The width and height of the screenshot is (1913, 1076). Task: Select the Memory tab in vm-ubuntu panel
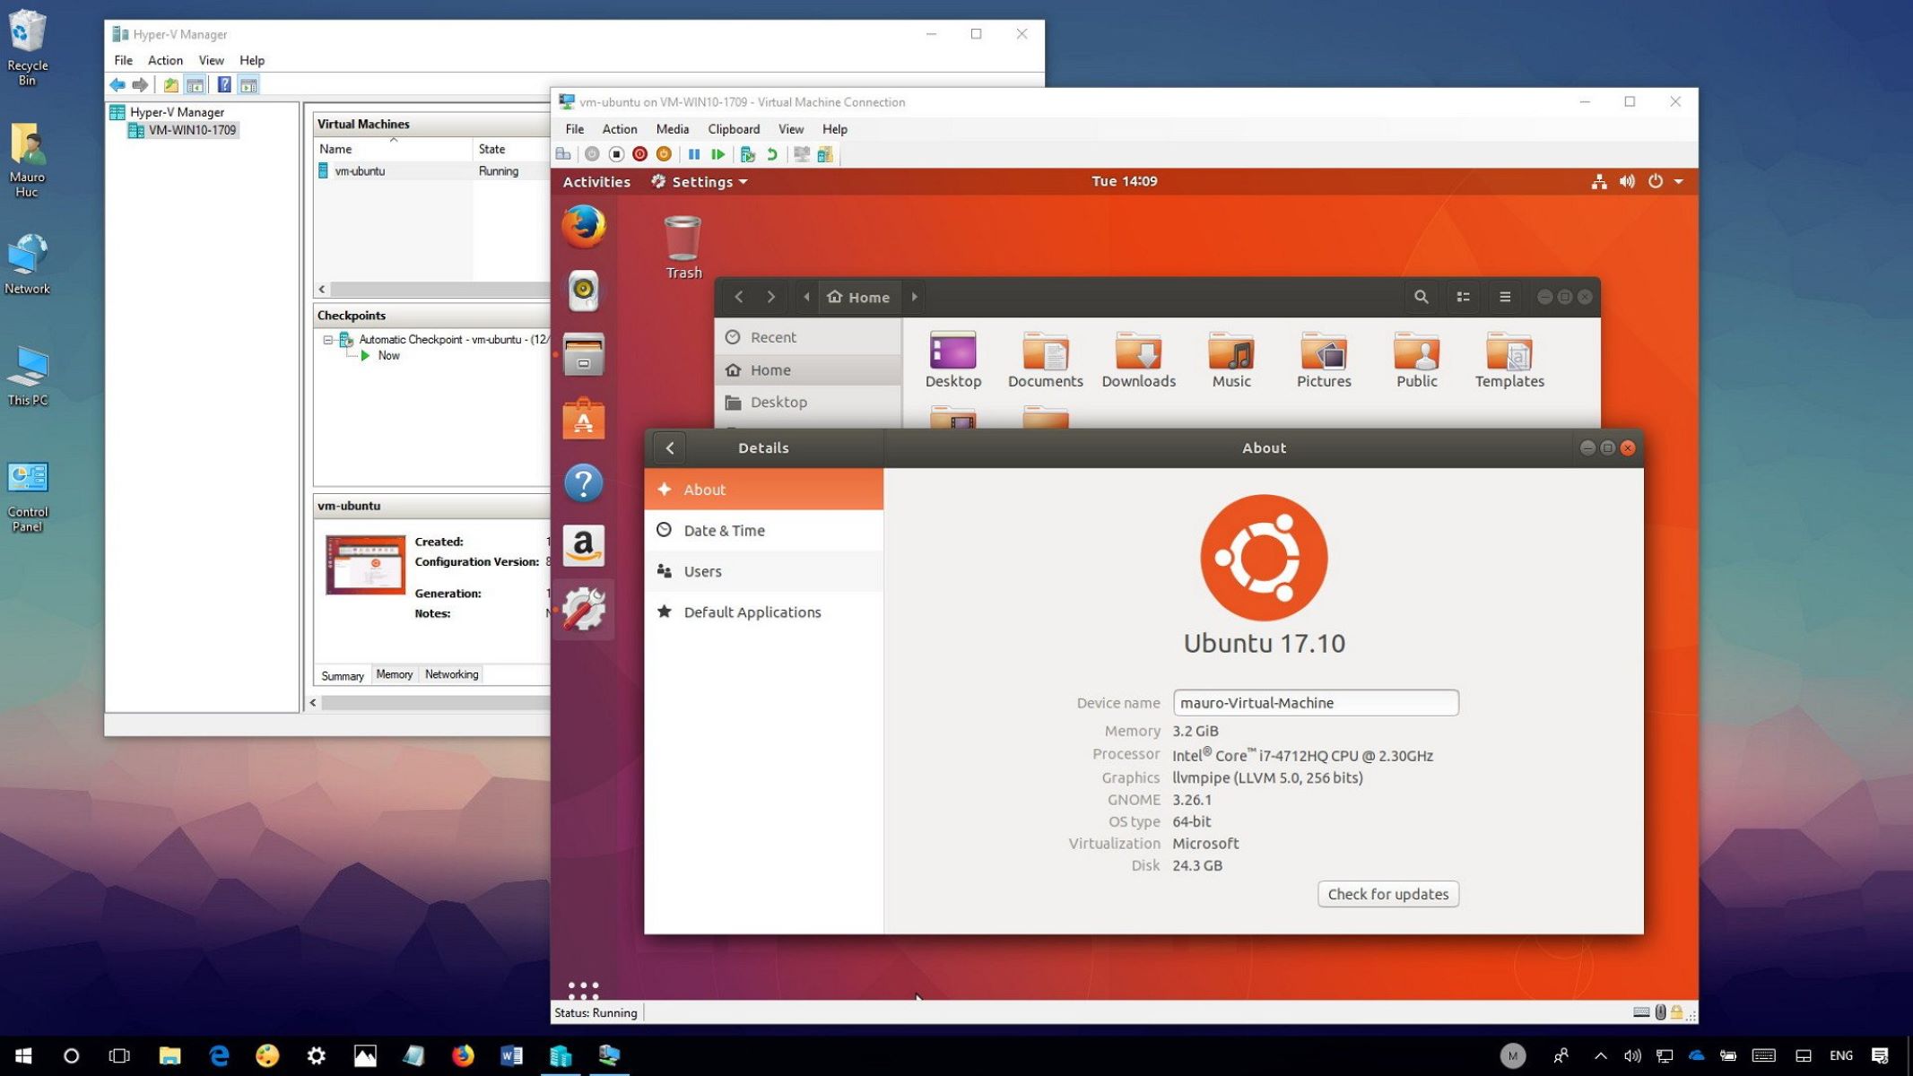393,674
